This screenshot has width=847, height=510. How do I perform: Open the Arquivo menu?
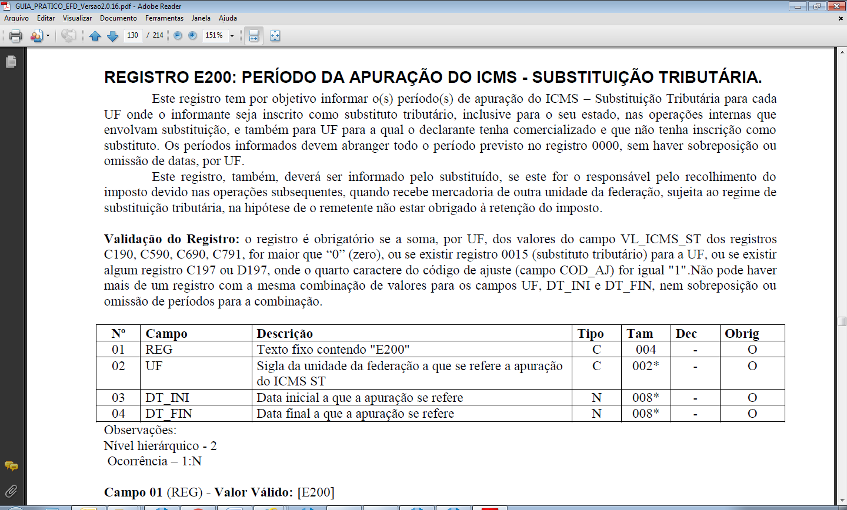click(16, 18)
